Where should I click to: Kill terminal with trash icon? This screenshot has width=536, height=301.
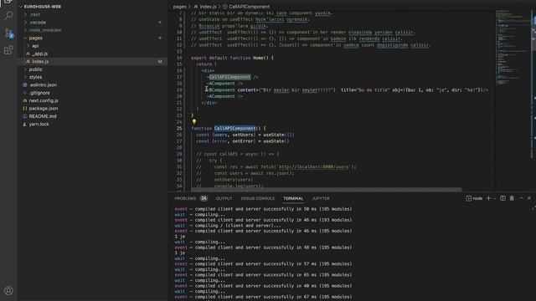[x=512, y=198]
